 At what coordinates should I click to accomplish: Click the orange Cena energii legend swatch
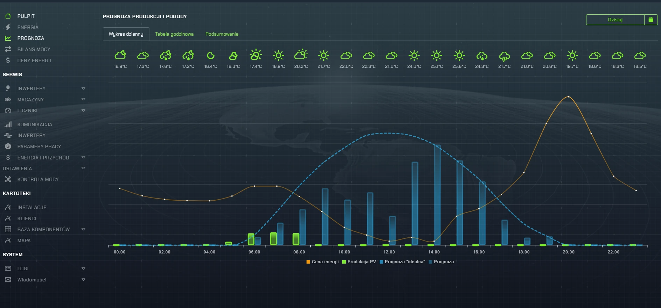pos(308,262)
